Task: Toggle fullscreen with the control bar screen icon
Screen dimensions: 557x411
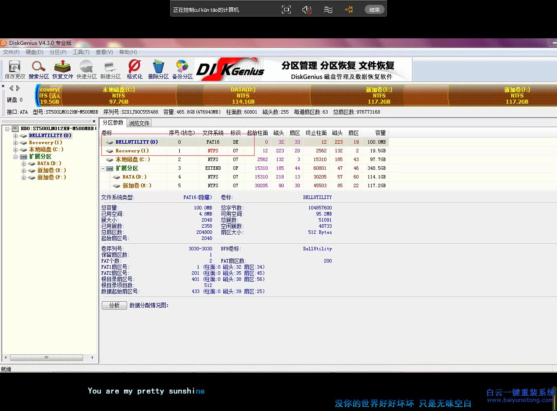Action: click(x=286, y=9)
